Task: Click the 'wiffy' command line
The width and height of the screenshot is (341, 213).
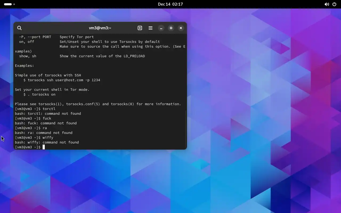Action: coord(34,137)
